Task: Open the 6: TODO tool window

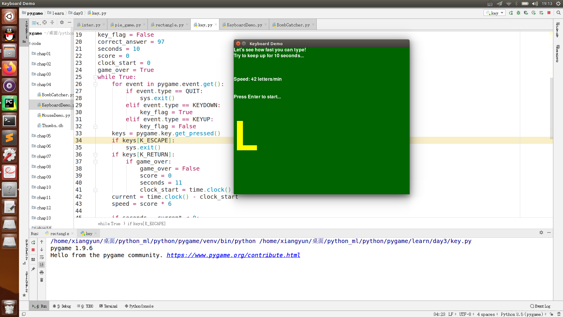Action: [85, 306]
